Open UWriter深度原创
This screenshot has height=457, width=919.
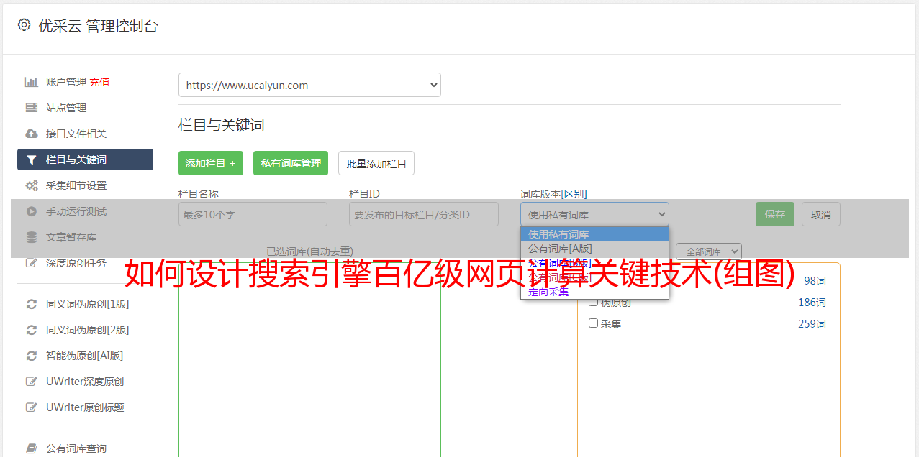click(85, 382)
